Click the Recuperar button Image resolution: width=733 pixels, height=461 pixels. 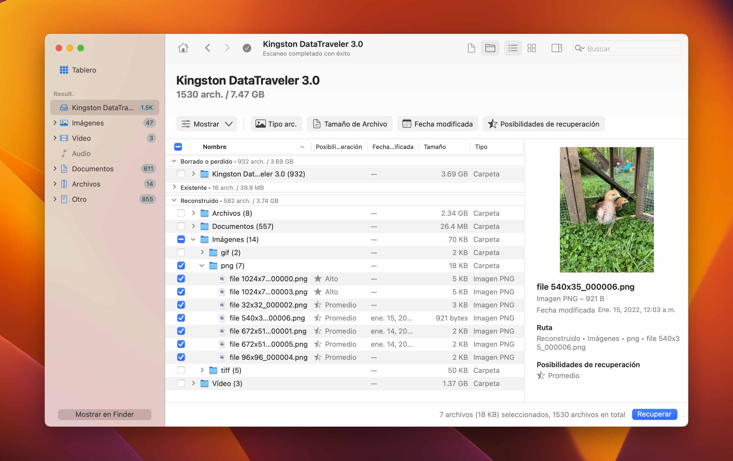pyautogui.click(x=654, y=414)
